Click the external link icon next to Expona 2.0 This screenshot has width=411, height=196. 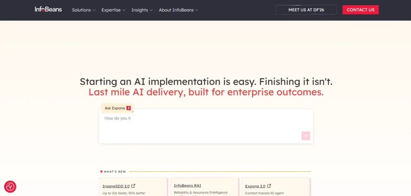coord(269,186)
